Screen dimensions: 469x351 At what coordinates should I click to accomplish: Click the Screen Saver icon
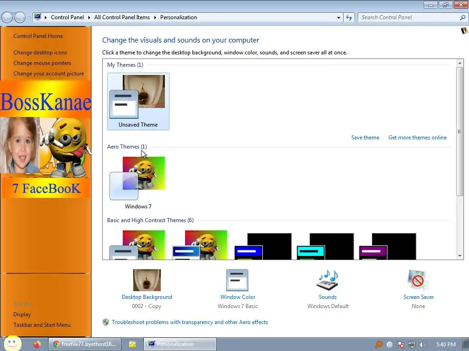(418, 280)
